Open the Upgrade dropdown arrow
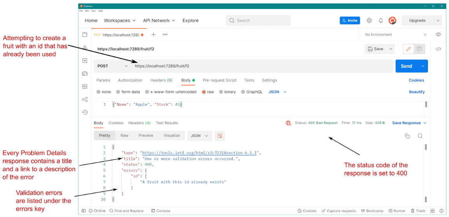The height and width of the screenshot is (217, 449). pyautogui.click(x=438, y=21)
